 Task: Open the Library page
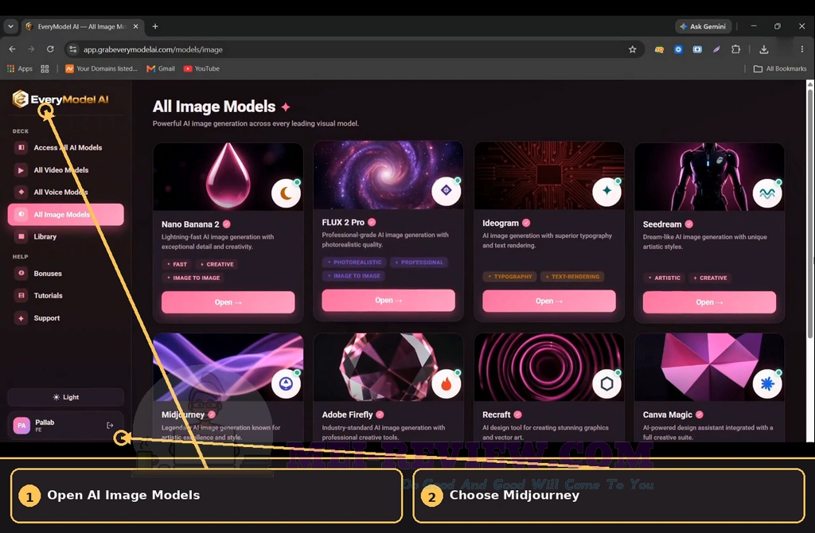65,236
